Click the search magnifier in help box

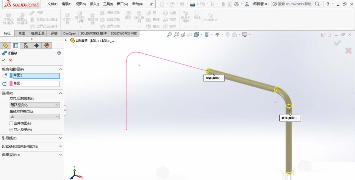point(317,4)
